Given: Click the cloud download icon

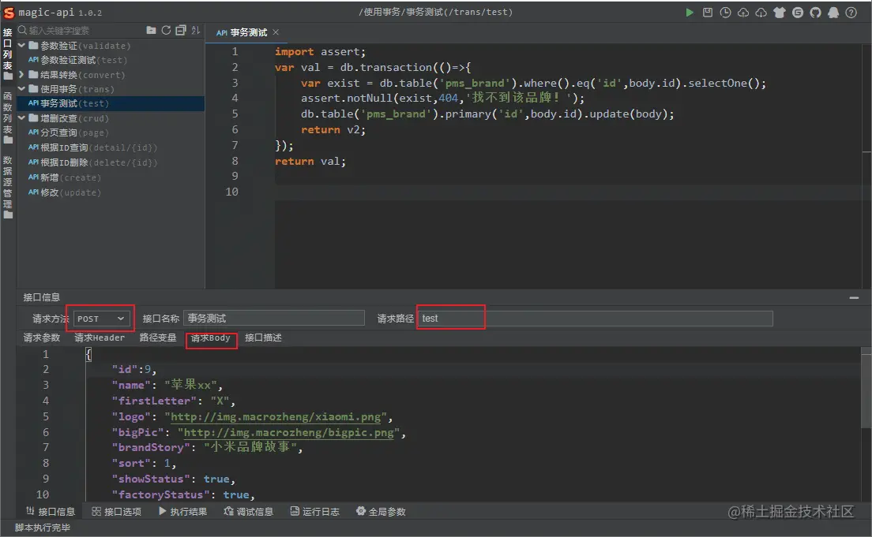Looking at the screenshot, I should [x=761, y=12].
